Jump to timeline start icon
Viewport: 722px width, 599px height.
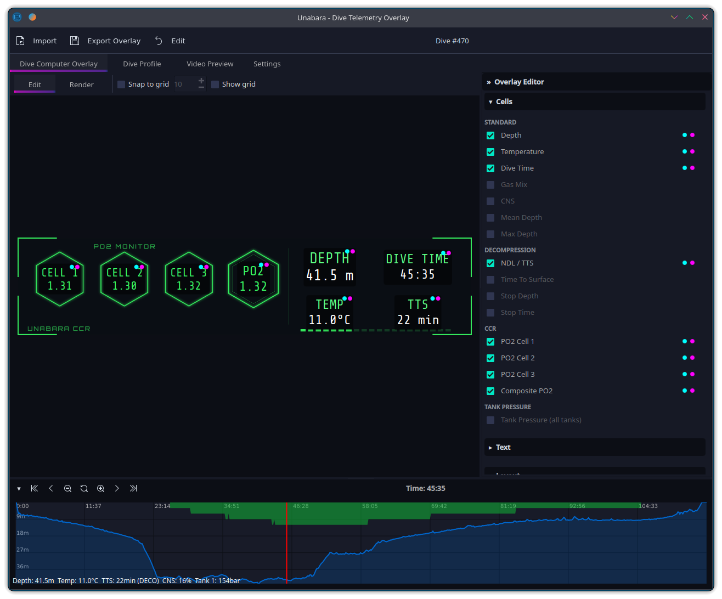click(x=35, y=488)
